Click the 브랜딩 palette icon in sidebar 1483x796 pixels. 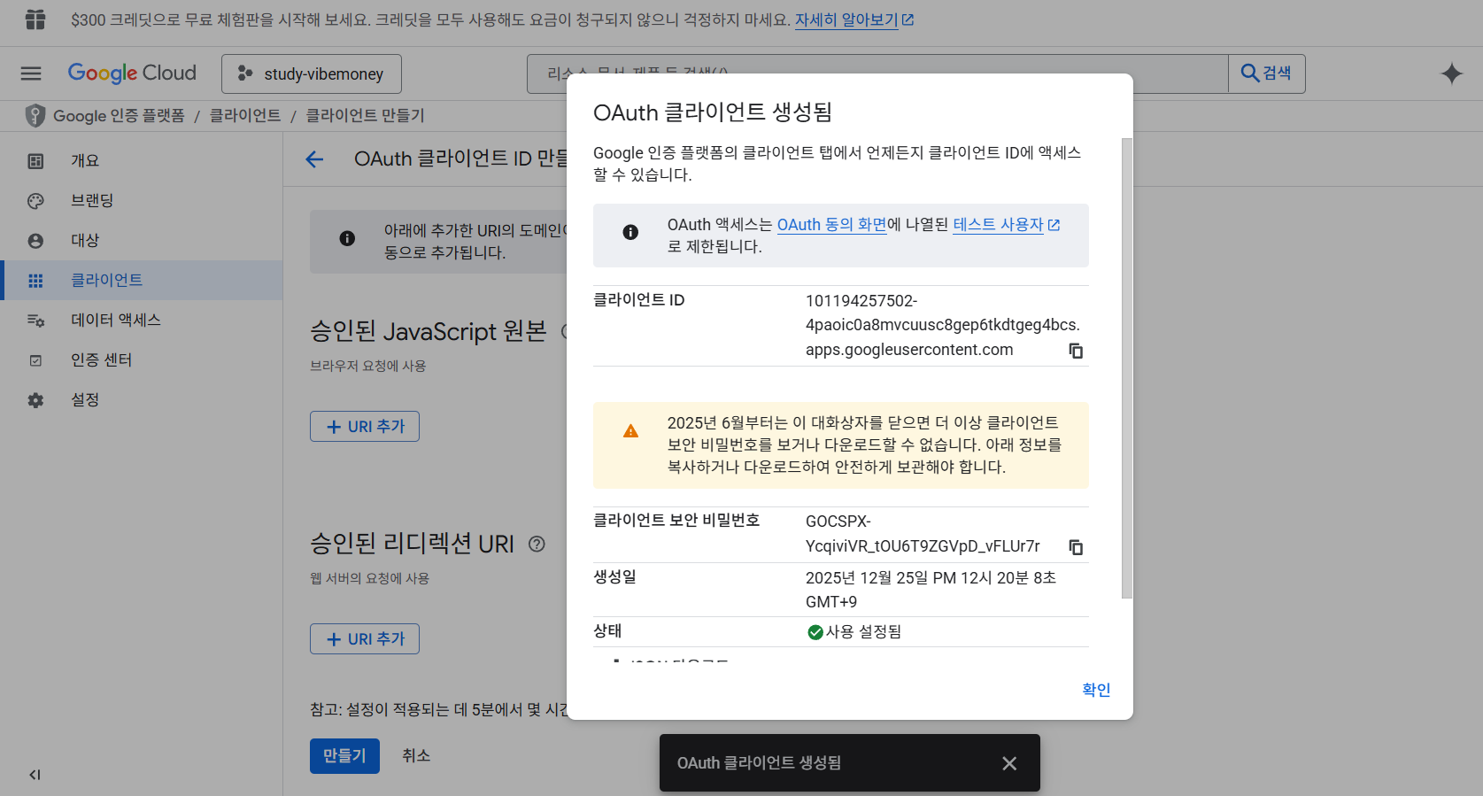(x=35, y=201)
